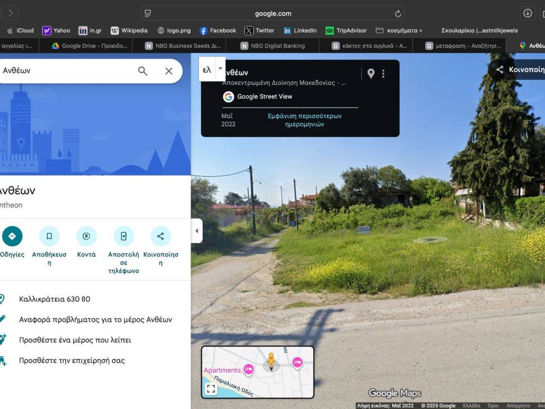The height and width of the screenshot is (409, 545).
Task: Switch to Google Drive tab
Action: click(x=89, y=46)
